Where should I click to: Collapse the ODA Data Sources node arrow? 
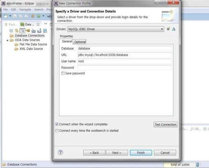click(8, 40)
